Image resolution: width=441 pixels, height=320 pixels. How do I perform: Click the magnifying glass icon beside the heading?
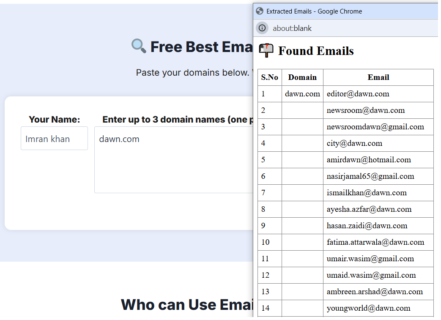pos(138,46)
